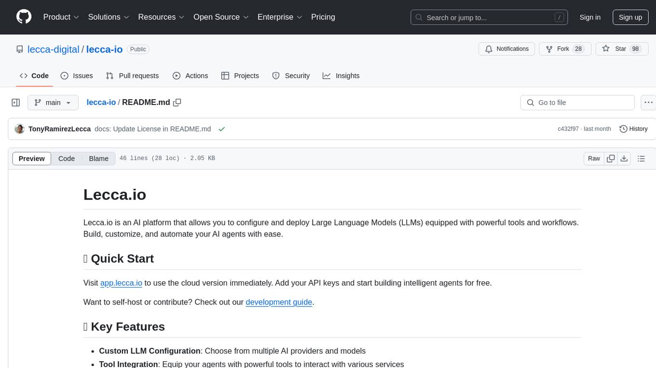Expand the Open Source menu
Viewport: 656px width, 368px height.
(221, 17)
